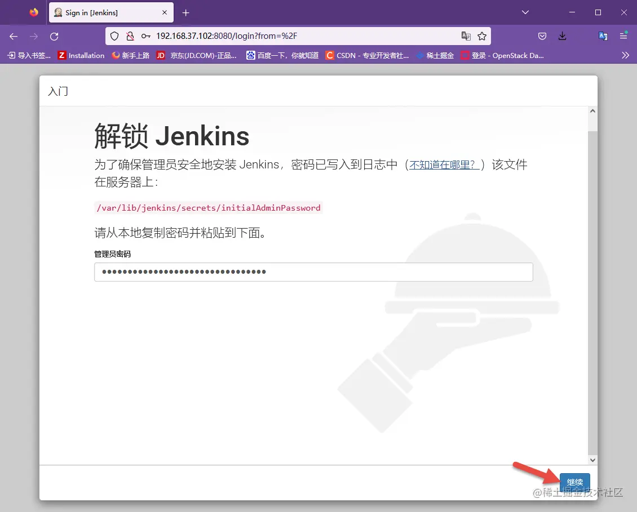Open the downloads panel
Screen dimensions: 637x512
[x=562, y=36]
